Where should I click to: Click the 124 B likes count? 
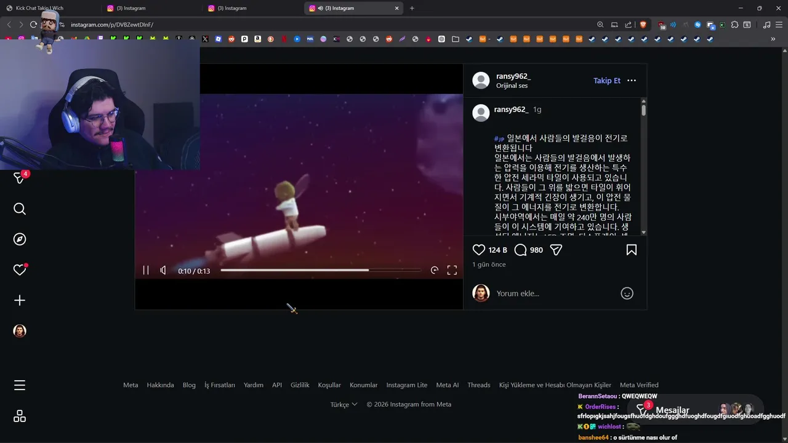[497, 250]
